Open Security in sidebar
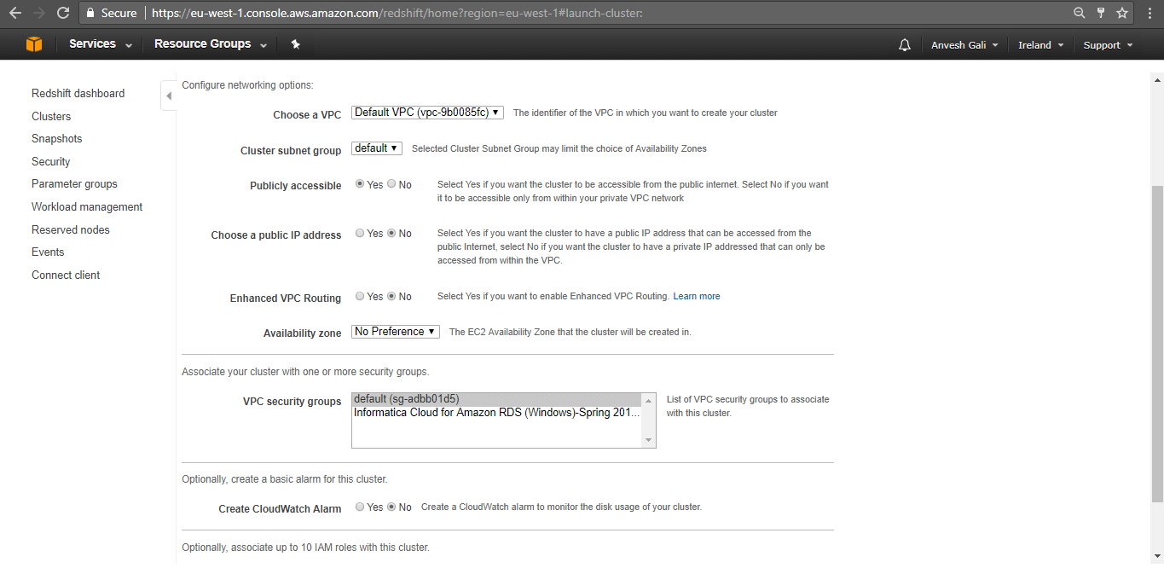 pyautogui.click(x=51, y=162)
